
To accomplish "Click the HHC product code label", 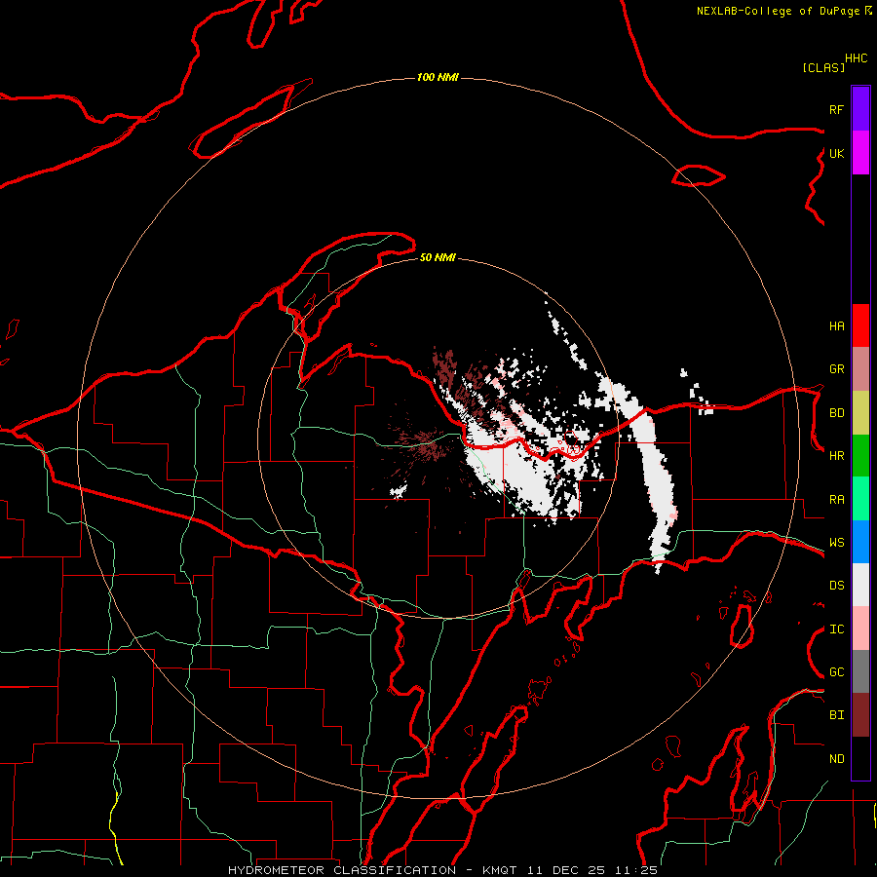I will pyautogui.click(x=857, y=58).
